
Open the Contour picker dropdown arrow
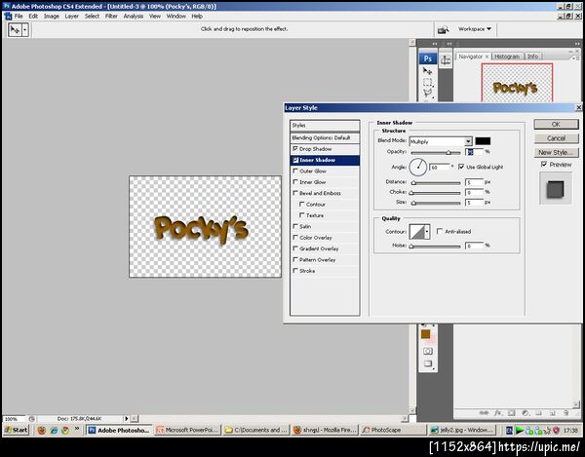427,232
